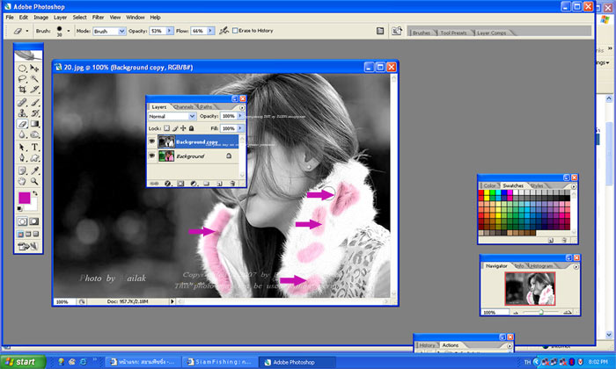The height and width of the screenshot is (369, 616).
Task: Select the Path Selection tool
Action: 22,148
